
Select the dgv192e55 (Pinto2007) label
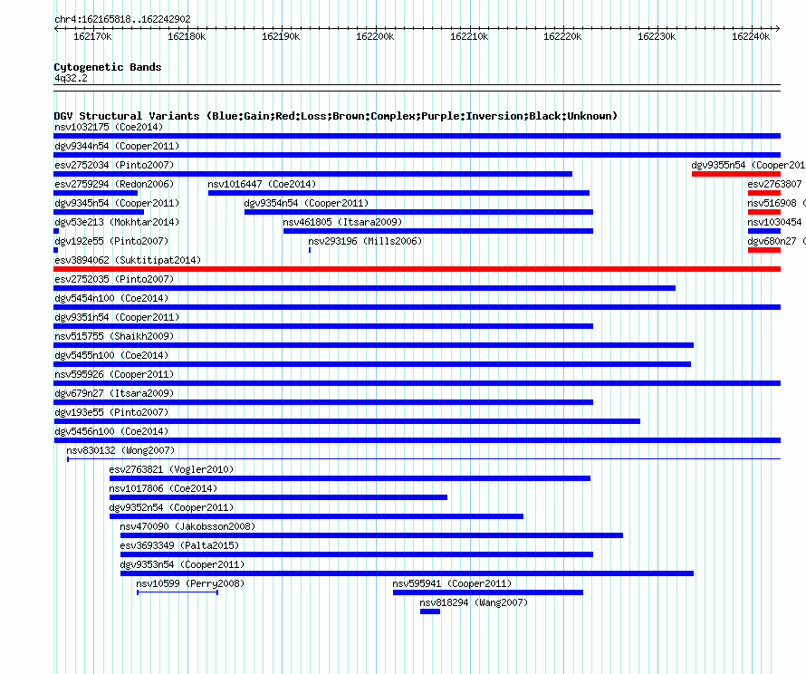click(x=111, y=241)
